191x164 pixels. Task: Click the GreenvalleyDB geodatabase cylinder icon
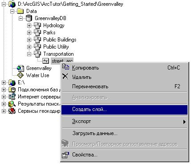(29, 18)
